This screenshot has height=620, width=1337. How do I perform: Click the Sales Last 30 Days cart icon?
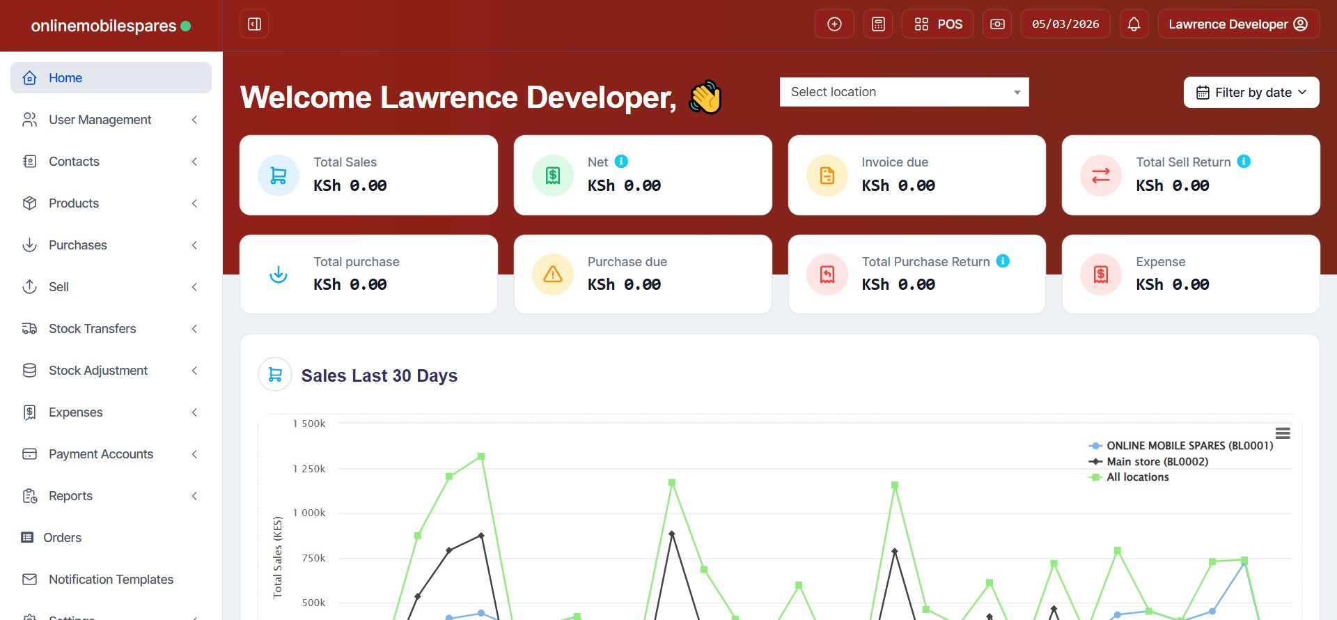275,375
